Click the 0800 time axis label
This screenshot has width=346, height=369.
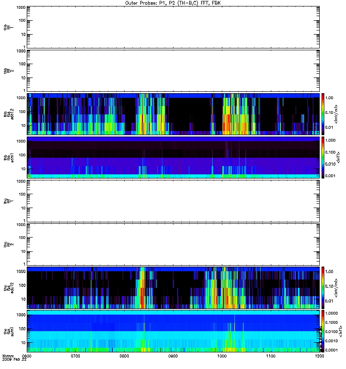(x=124, y=356)
